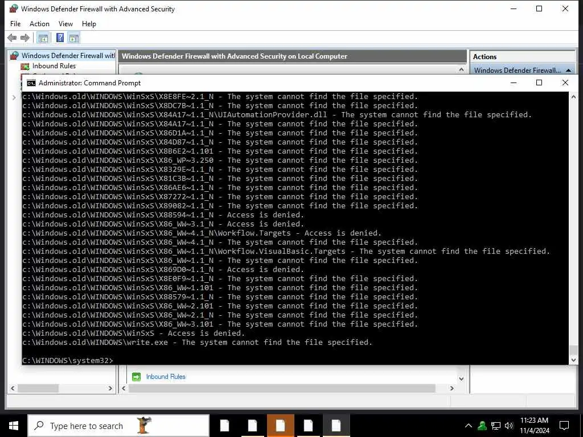583x437 pixels.
Task: Click the orange highlighted taskbar button
Action: (280, 426)
